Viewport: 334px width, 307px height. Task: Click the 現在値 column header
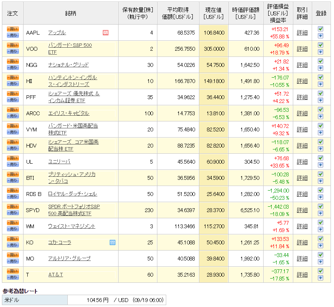click(214, 13)
